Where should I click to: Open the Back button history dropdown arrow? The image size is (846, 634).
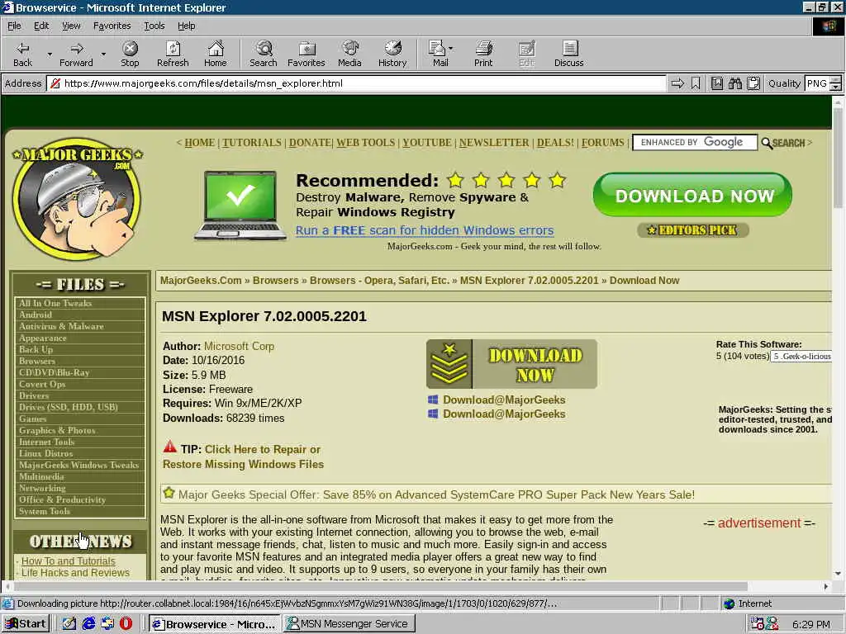coord(50,54)
